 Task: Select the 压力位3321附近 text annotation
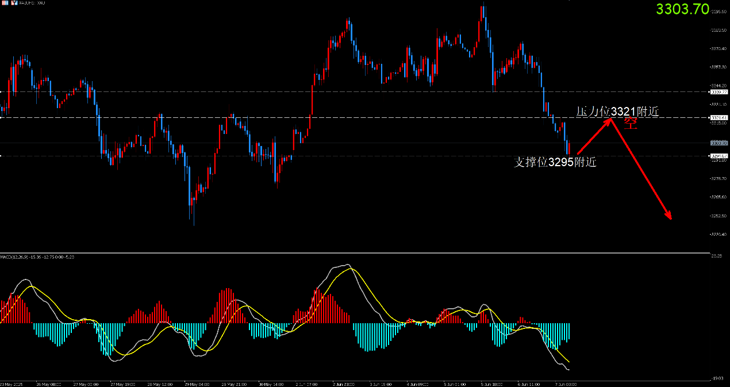click(617, 111)
